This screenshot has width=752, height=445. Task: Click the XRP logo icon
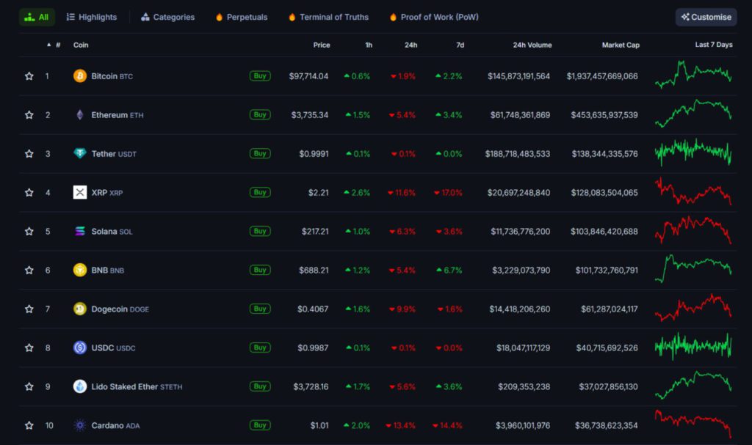point(80,192)
